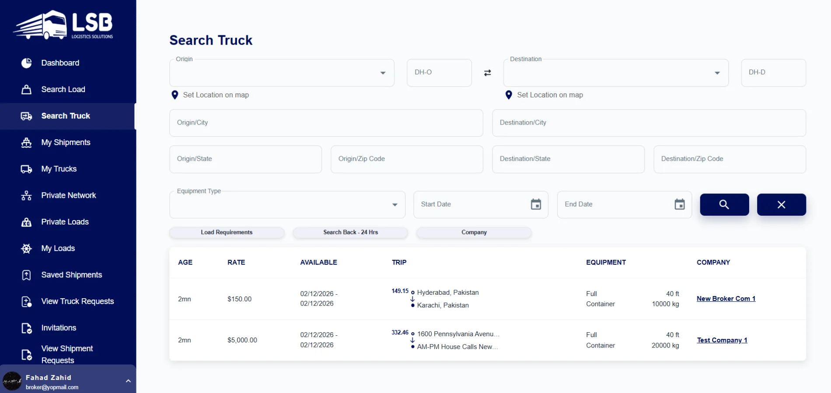Click the swap origin and destination arrows icon

487,73
